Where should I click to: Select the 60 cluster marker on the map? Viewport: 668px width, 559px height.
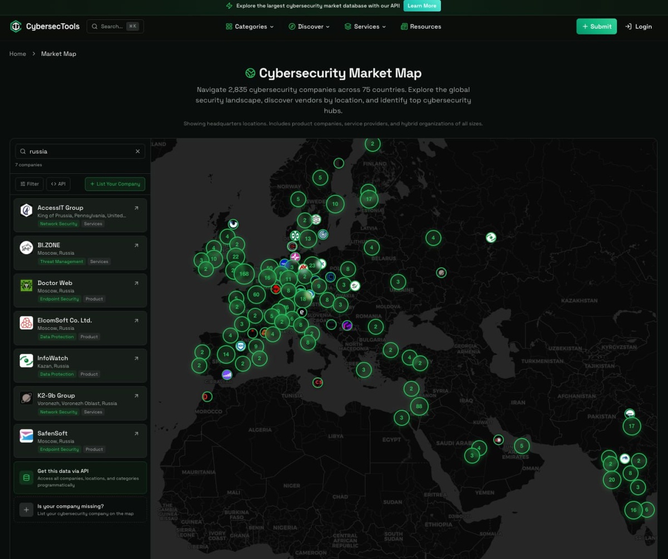[x=256, y=295]
